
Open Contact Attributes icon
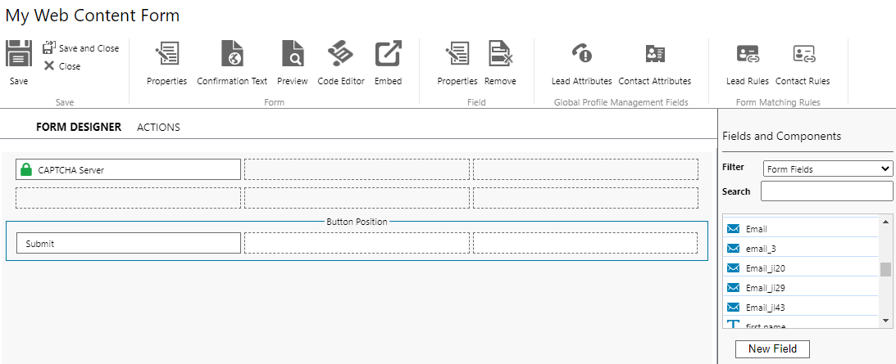tap(655, 54)
